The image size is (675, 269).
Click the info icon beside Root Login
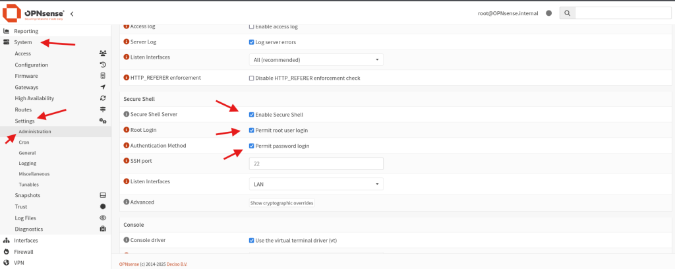[x=127, y=130]
